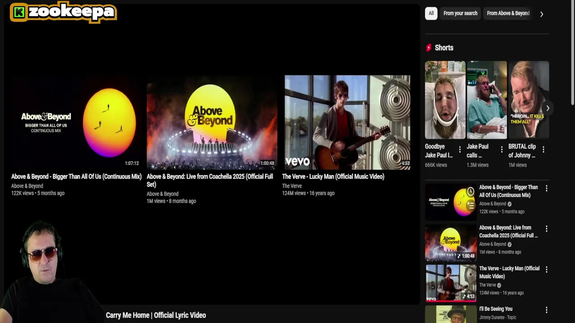Open more options for sidebar Bigger Than All video

(x=546, y=188)
